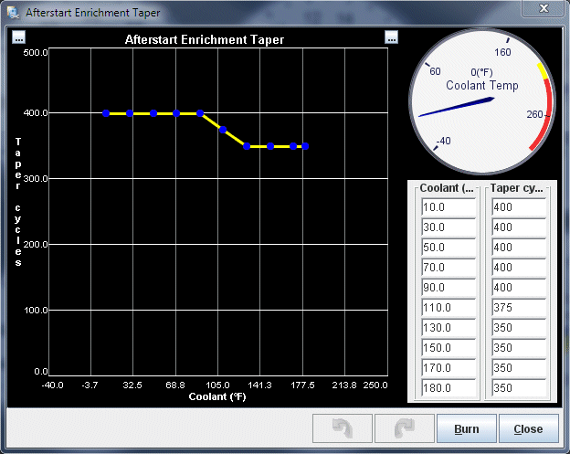Burn the settings with the Burn button

click(467, 428)
